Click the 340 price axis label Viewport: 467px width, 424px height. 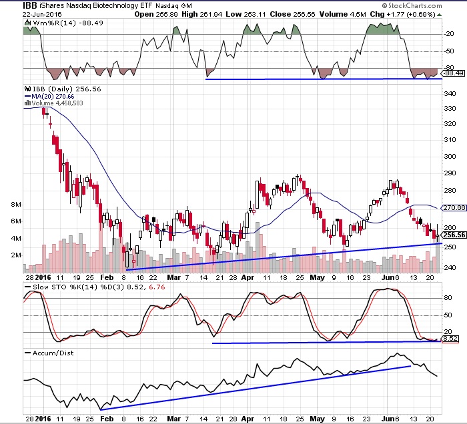pyautogui.click(x=450, y=94)
